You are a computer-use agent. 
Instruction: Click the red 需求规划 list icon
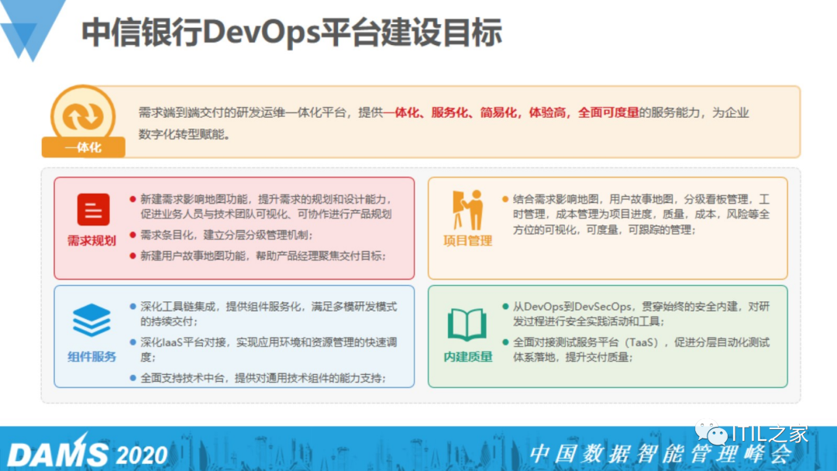[x=94, y=210]
